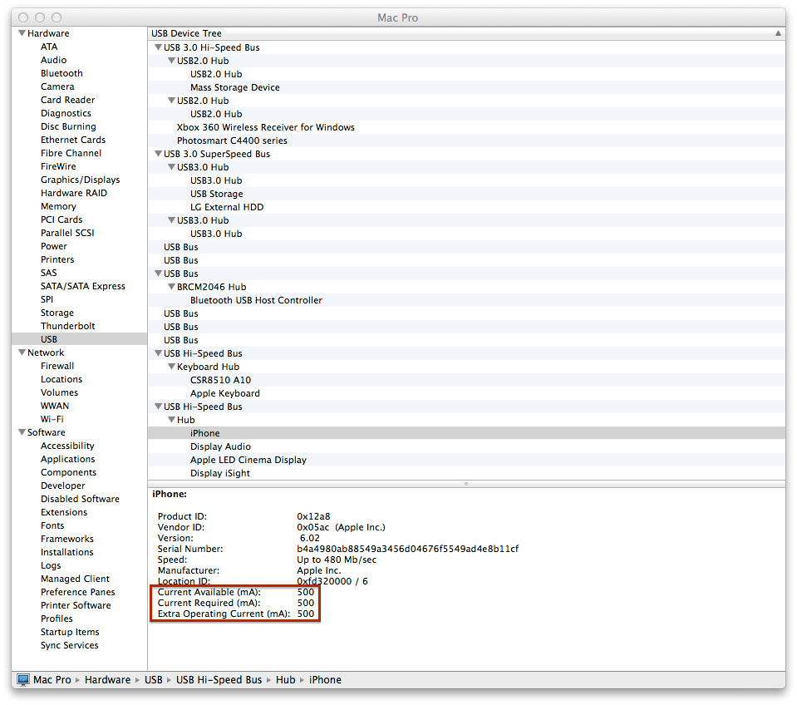Select Applications under Software
797x705 pixels.
[67, 459]
